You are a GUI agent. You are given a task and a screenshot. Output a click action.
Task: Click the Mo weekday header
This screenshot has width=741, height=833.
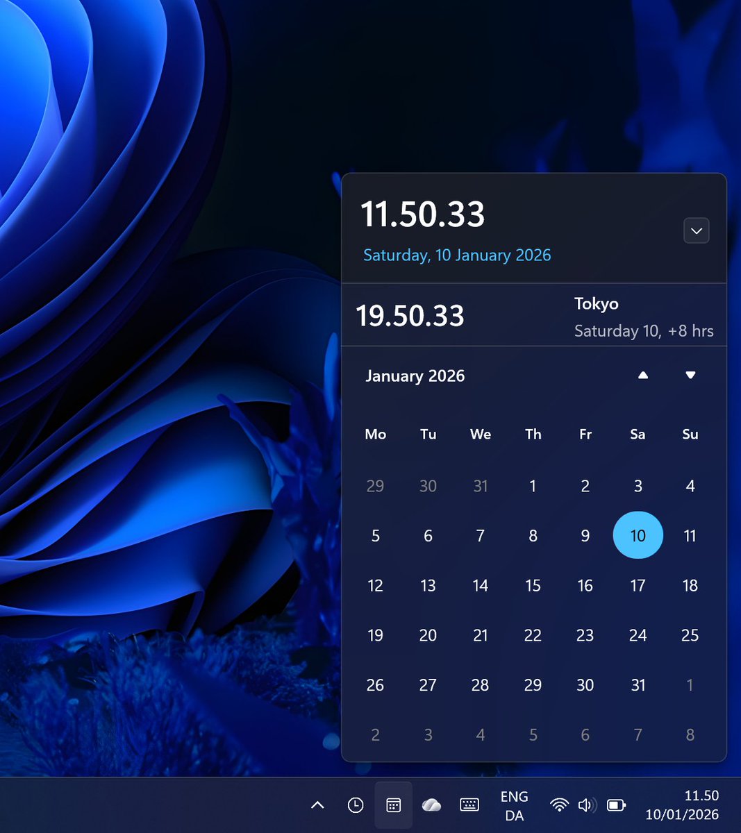375,435
